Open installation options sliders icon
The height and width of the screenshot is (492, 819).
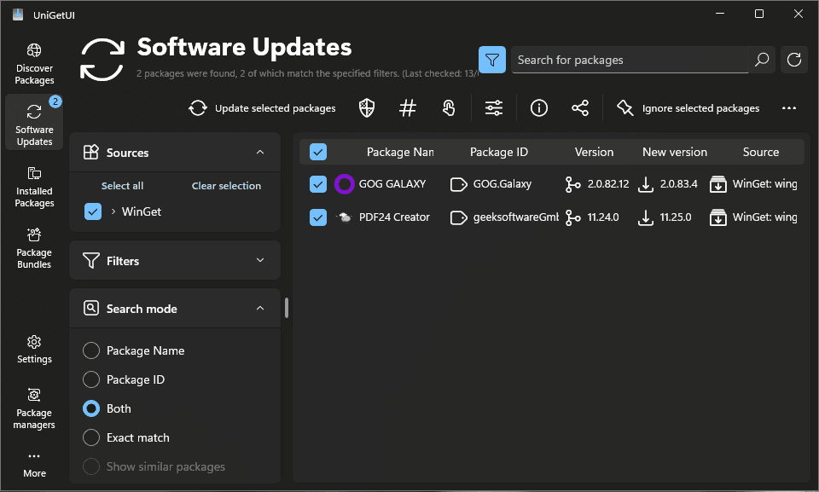[x=494, y=108]
